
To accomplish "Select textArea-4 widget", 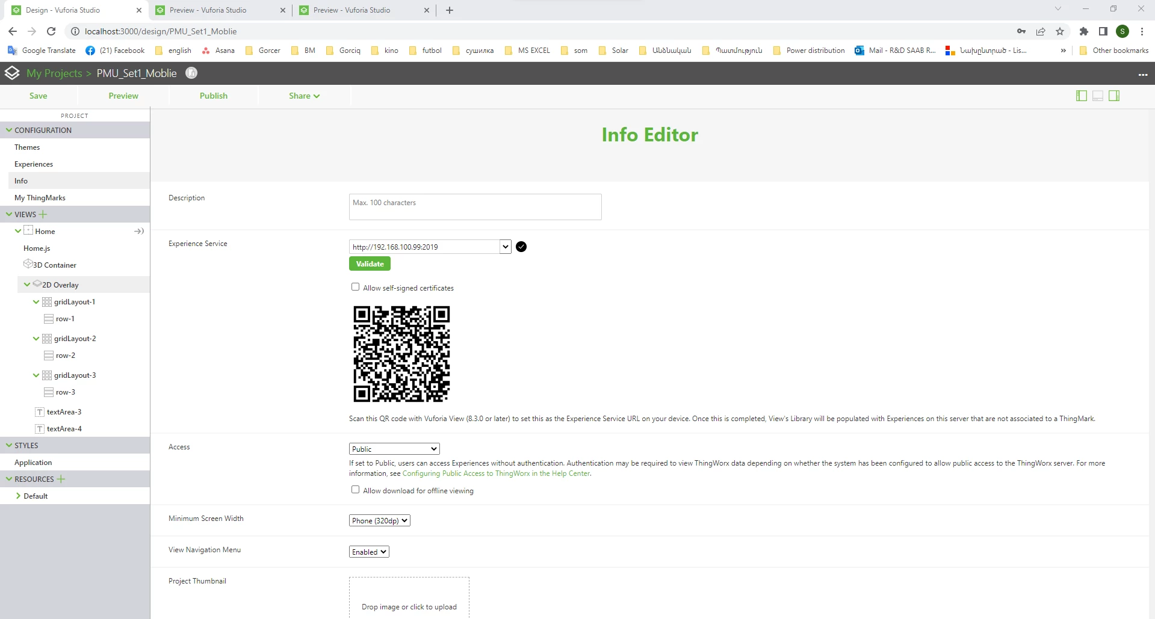I will point(64,429).
